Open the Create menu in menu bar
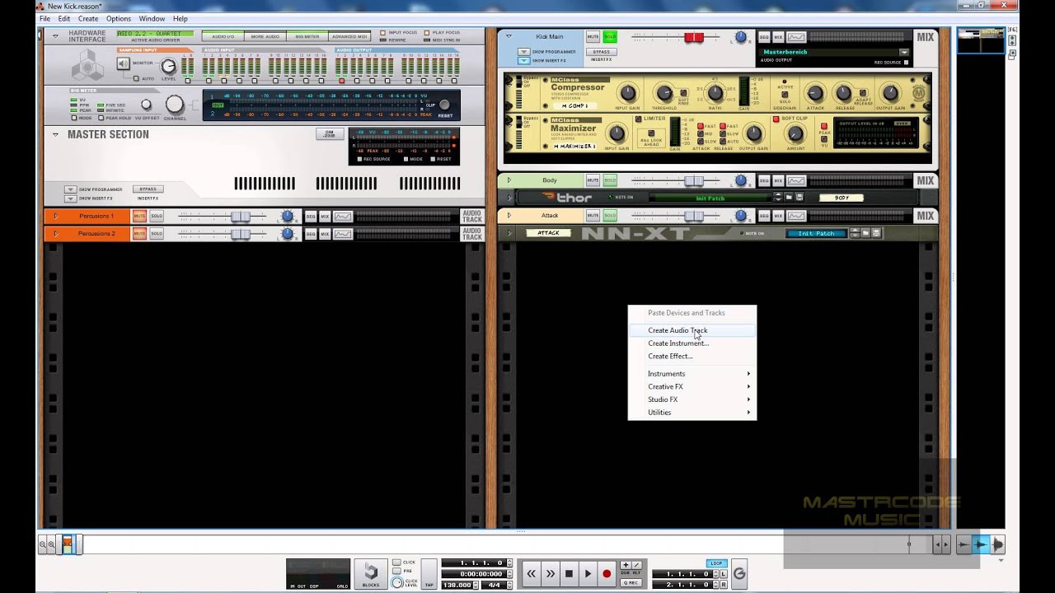1055x593 pixels. (x=88, y=18)
